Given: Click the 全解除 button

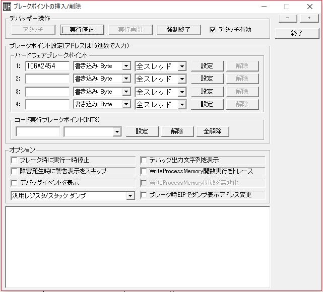Looking at the screenshot, I should [x=213, y=131].
